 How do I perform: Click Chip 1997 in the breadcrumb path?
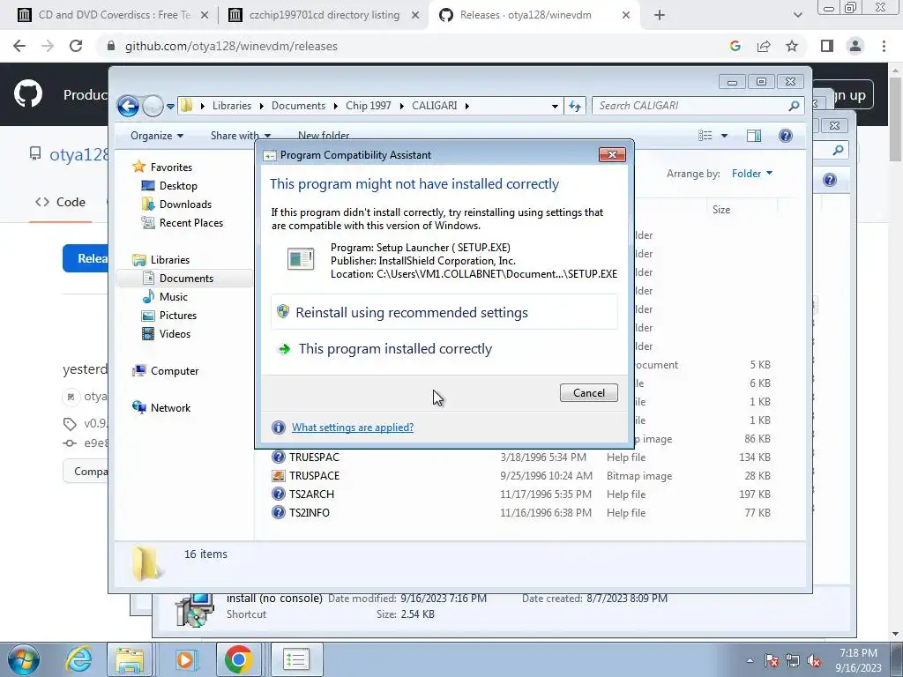tap(368, 106)
